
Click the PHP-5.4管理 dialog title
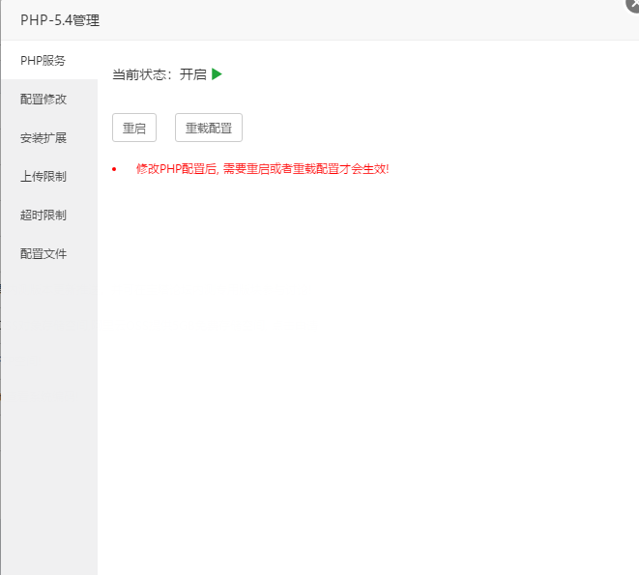tap(60, 20)
